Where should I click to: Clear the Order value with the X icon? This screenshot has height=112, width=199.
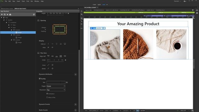(x=66, y=60)
